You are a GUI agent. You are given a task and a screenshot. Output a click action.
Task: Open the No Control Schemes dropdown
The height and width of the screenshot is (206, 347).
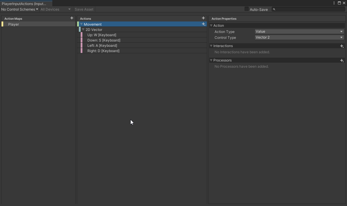click(19, 9)
